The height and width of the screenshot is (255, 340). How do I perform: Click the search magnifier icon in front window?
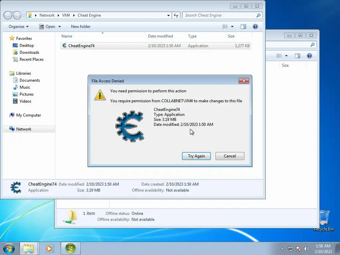pos(258,15)
